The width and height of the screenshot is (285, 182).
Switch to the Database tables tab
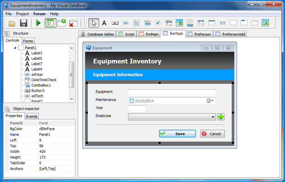(x=97, y=34)
